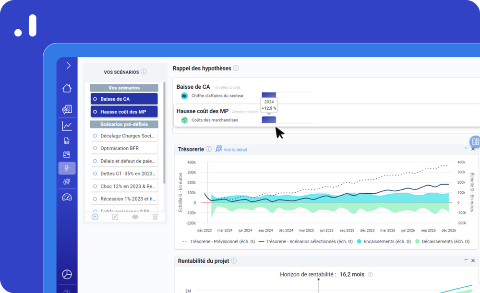Open the pie chart sidebar icon

(x=67, y=274)
